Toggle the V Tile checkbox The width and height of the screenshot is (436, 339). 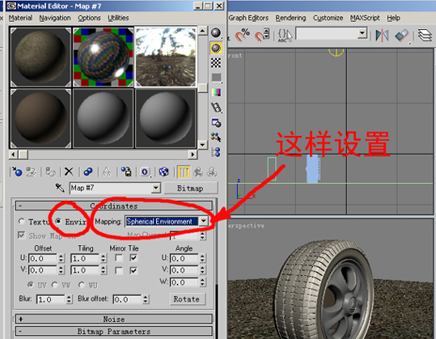(x=133, y=270)
